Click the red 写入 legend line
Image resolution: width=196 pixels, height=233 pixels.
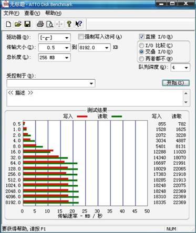pyautogui.click(x=82, y=116)
